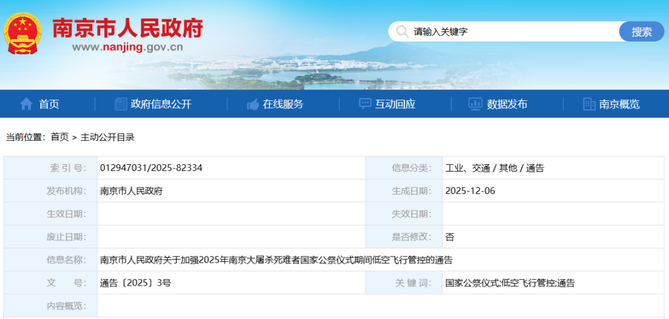Screen dimensions: 669x319
Task: Open the 数据发布 navigation menu label
Action: [x=507, y=104]
